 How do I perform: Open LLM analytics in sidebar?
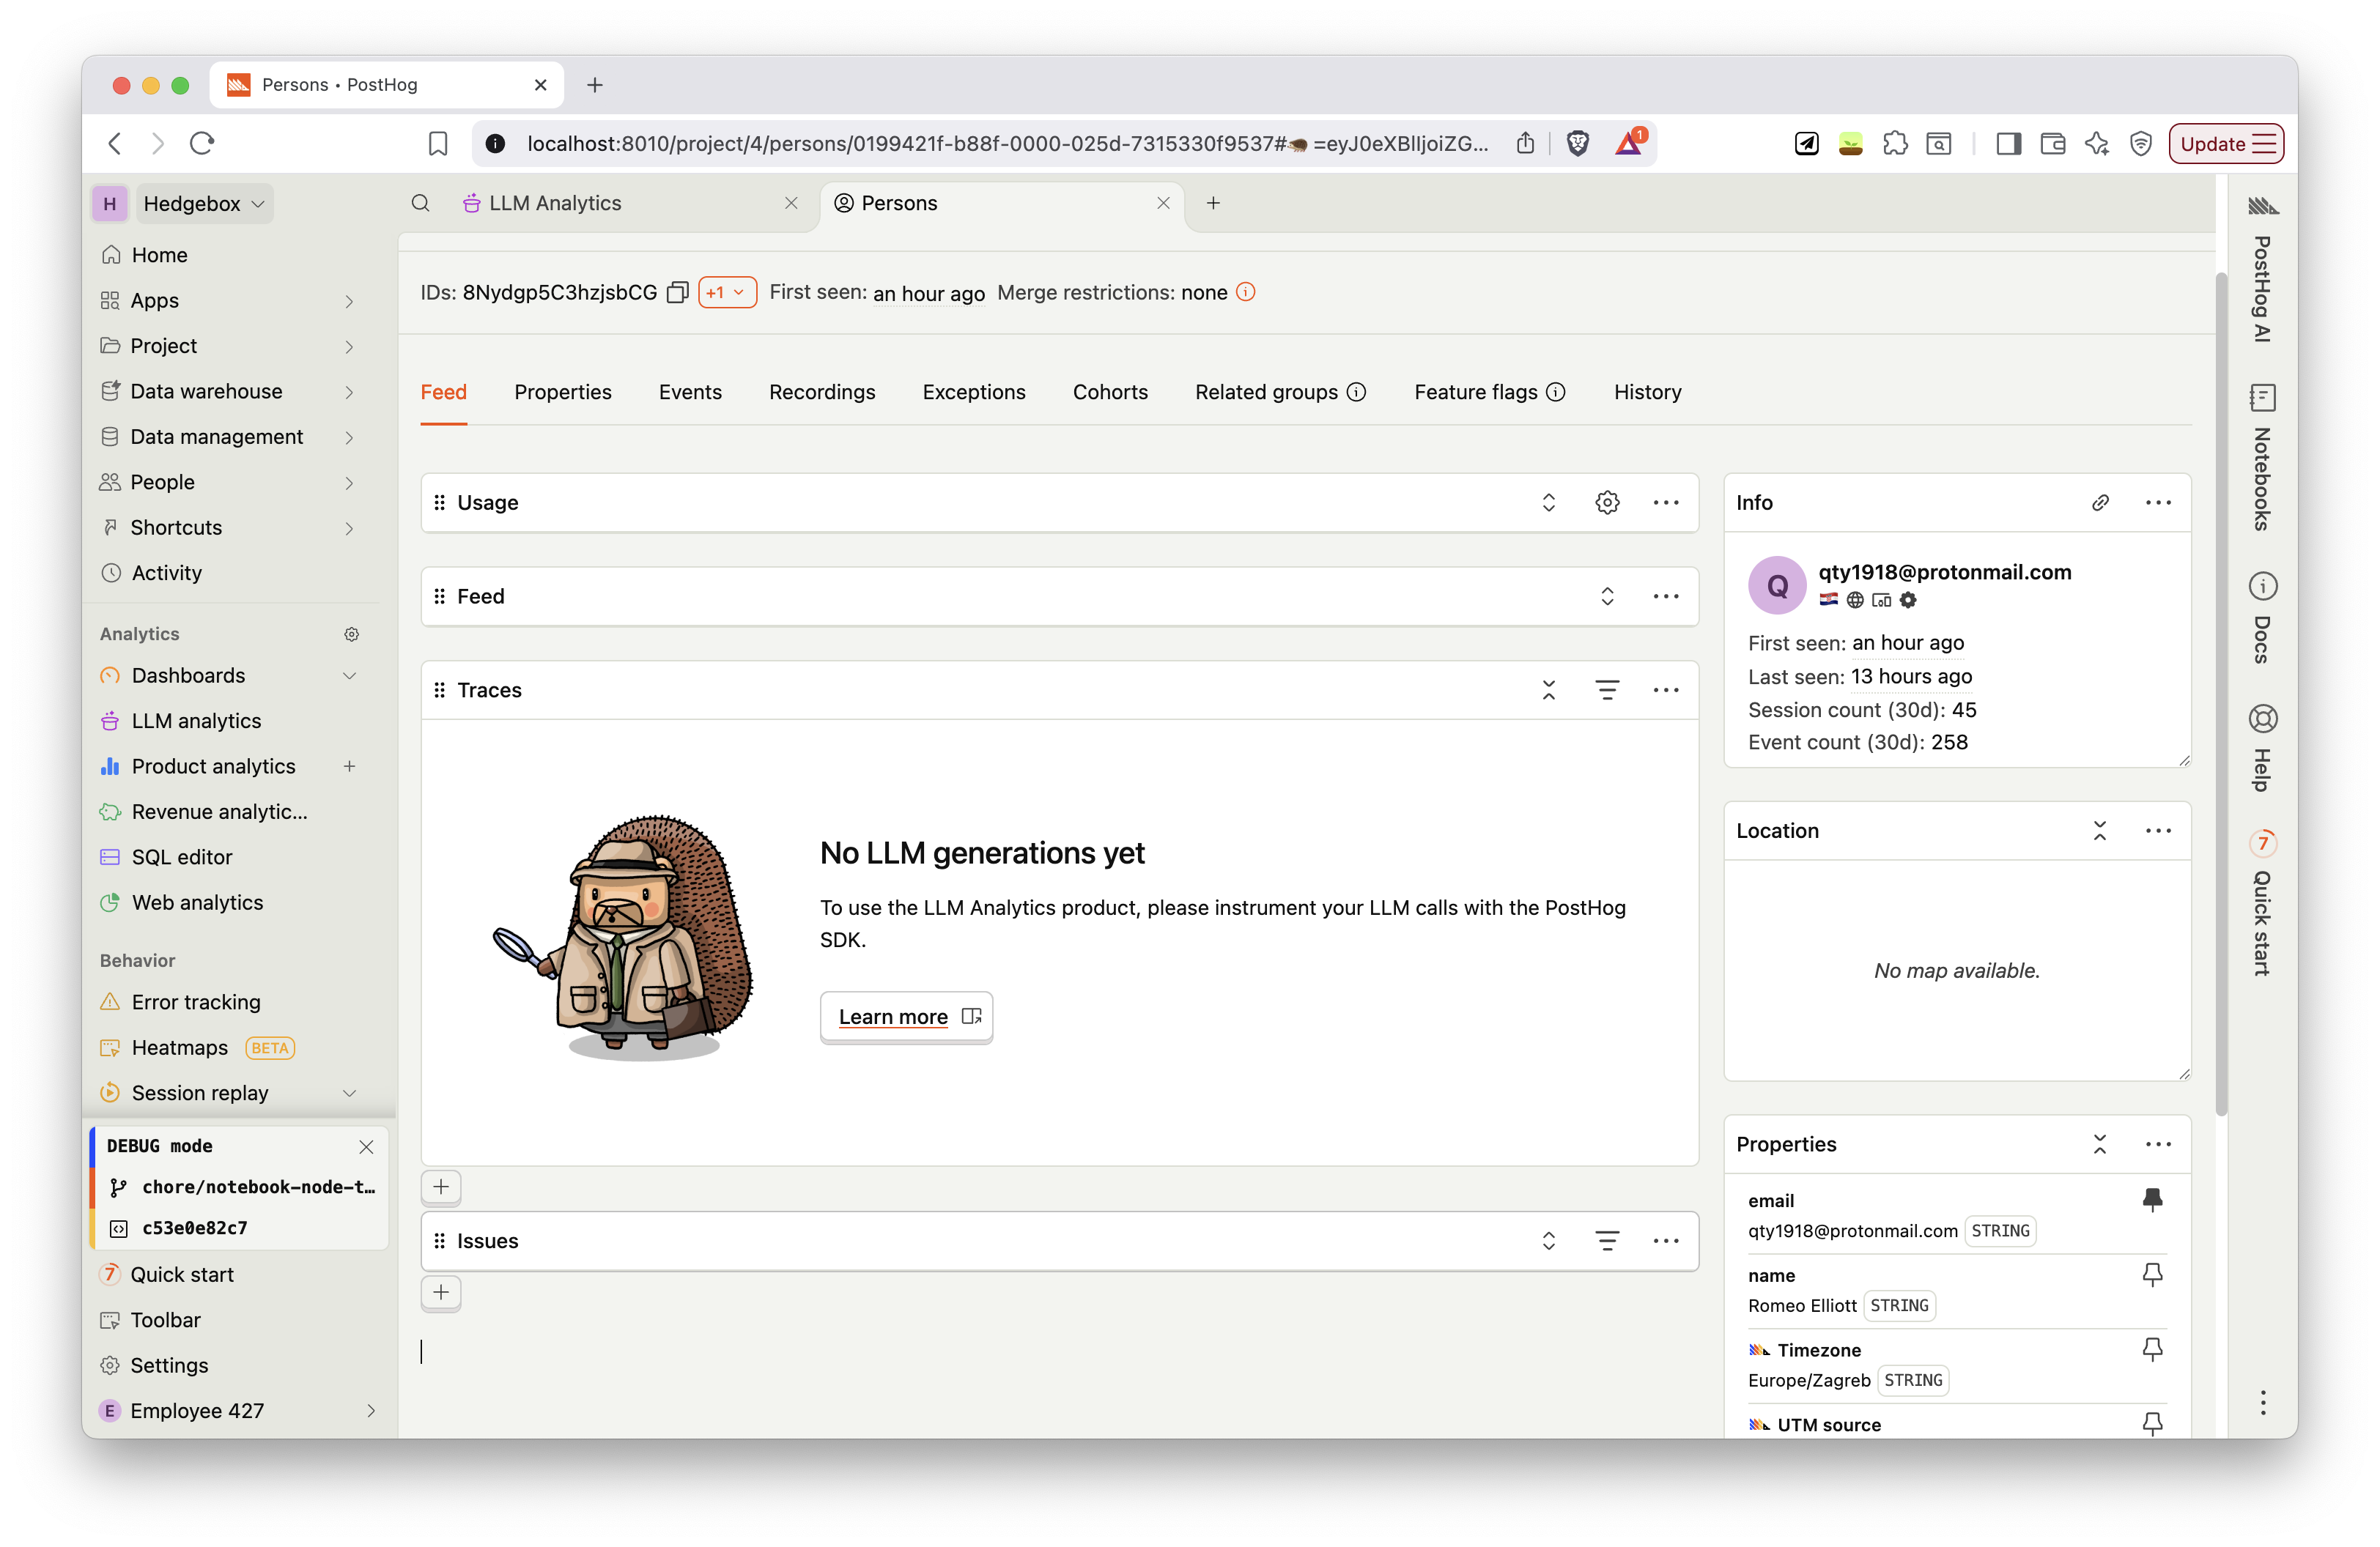pyautogui.click(x=196, y=721)
